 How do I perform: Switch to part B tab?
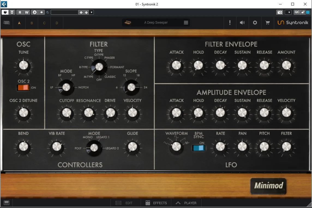32,23
